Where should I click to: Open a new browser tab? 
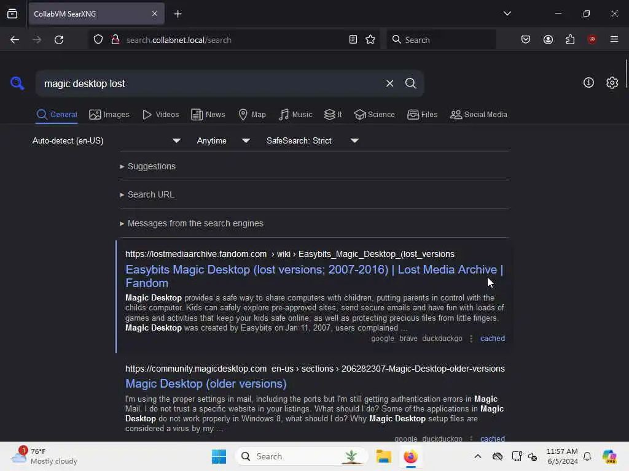(x=178, y=14)
